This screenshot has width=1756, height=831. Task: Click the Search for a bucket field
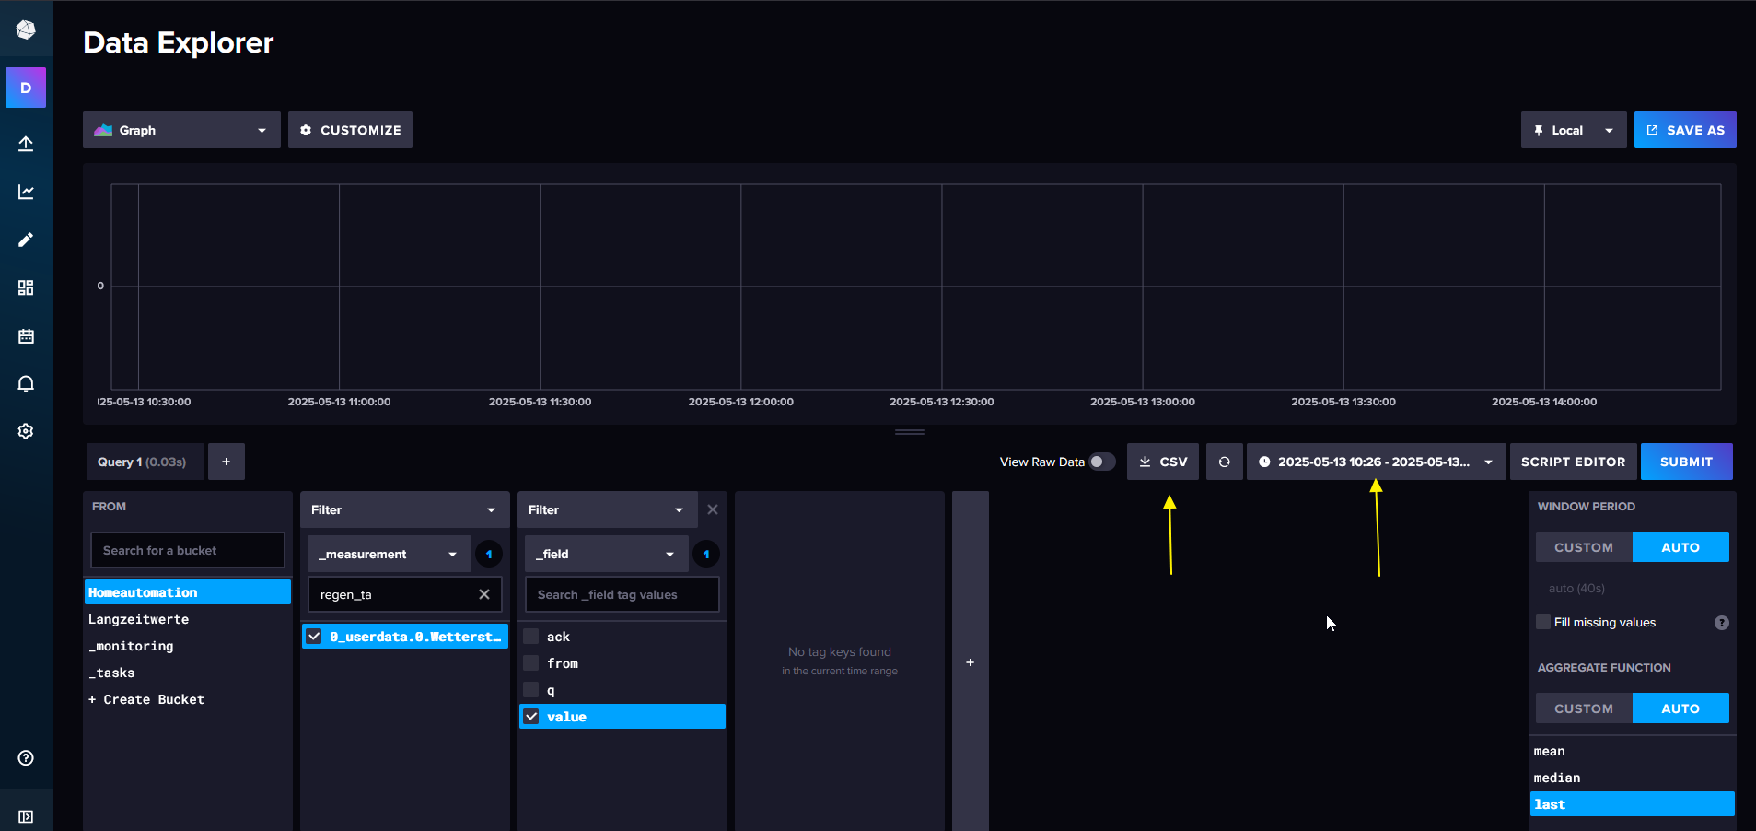click(188, 550)
